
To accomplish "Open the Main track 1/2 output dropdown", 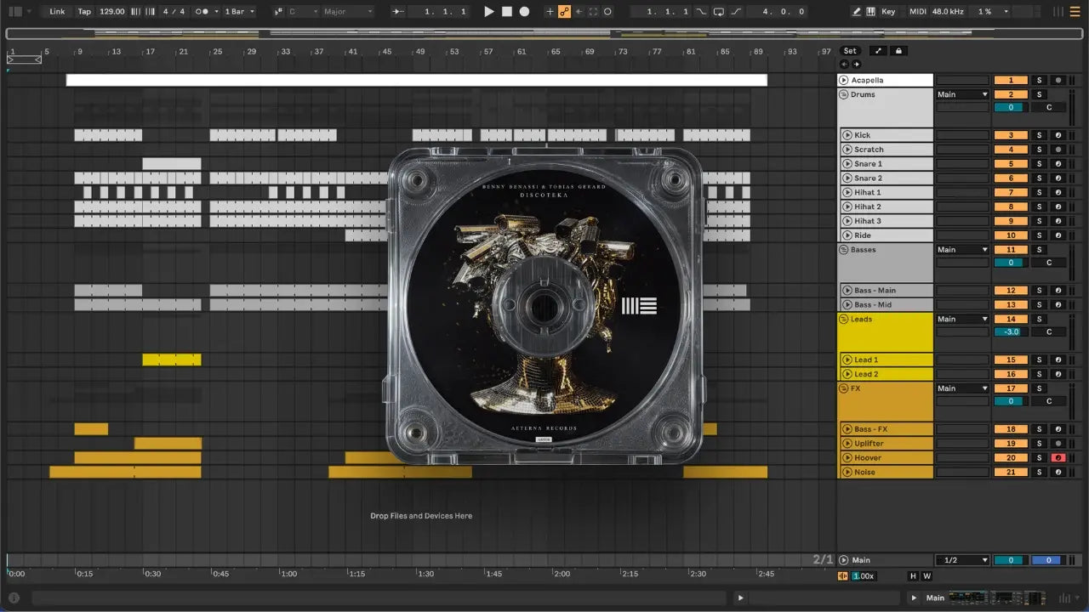I will [x=962, y=560].
